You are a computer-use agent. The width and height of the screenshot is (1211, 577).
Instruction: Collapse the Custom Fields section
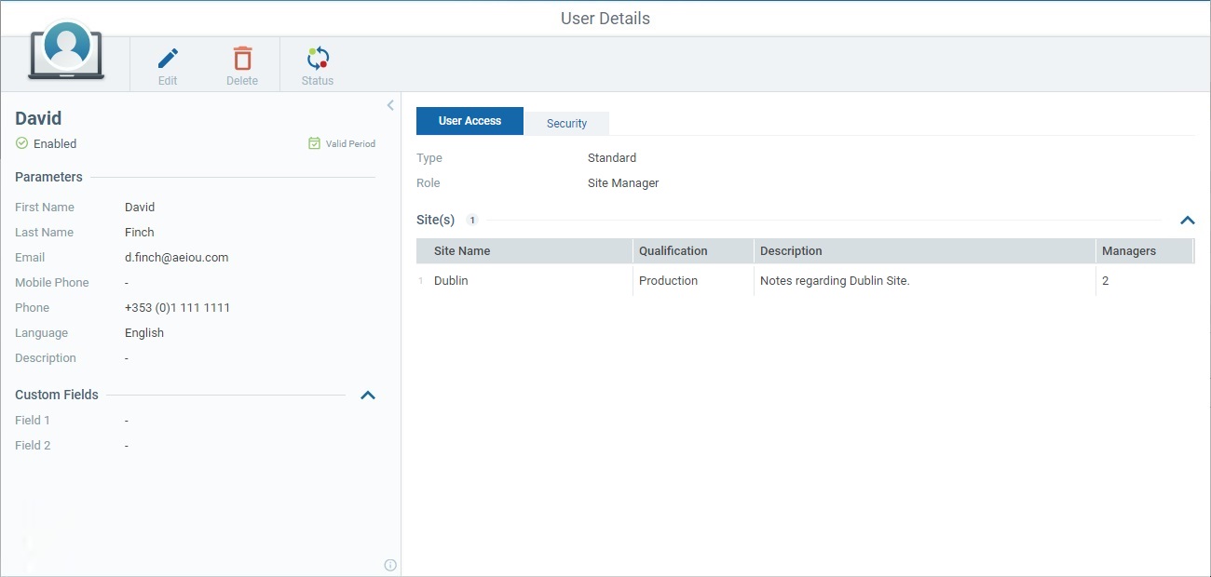[367, 395]
